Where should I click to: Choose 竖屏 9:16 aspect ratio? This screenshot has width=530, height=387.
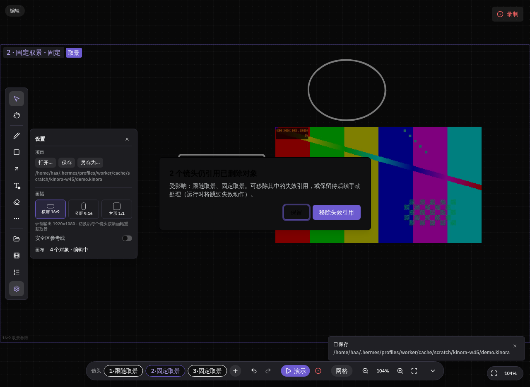coord(84,209)
